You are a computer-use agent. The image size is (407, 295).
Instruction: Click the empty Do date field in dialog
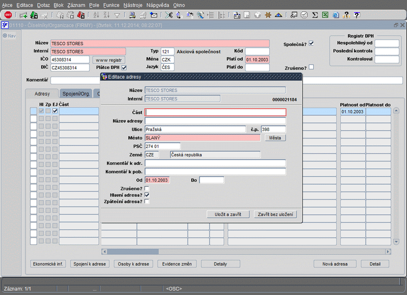(212, 180)
